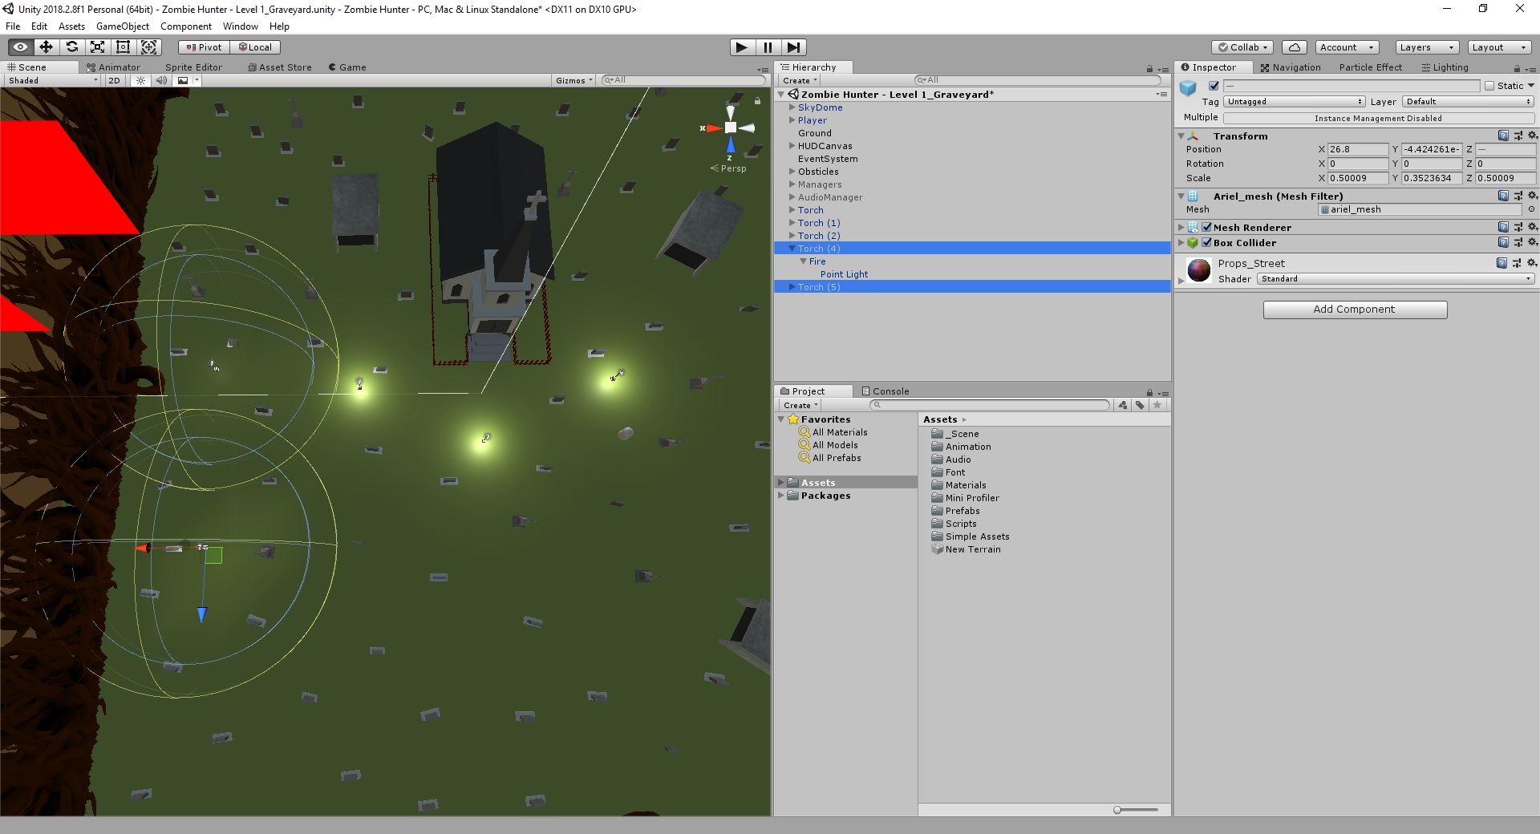1540x834 pixels.
Task: Expand the Player object in Hierarchy
Action: click(792, 120)
